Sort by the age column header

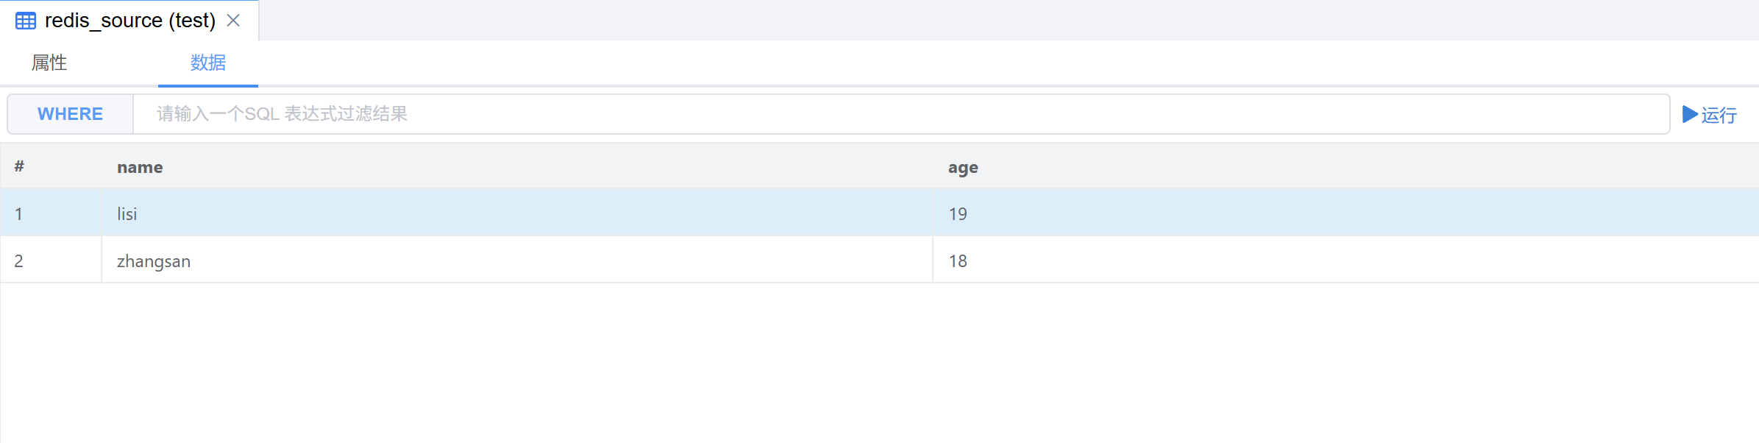[x=963, y=167]
